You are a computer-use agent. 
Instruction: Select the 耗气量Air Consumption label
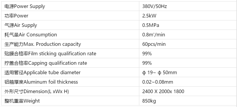click(31, 35)
